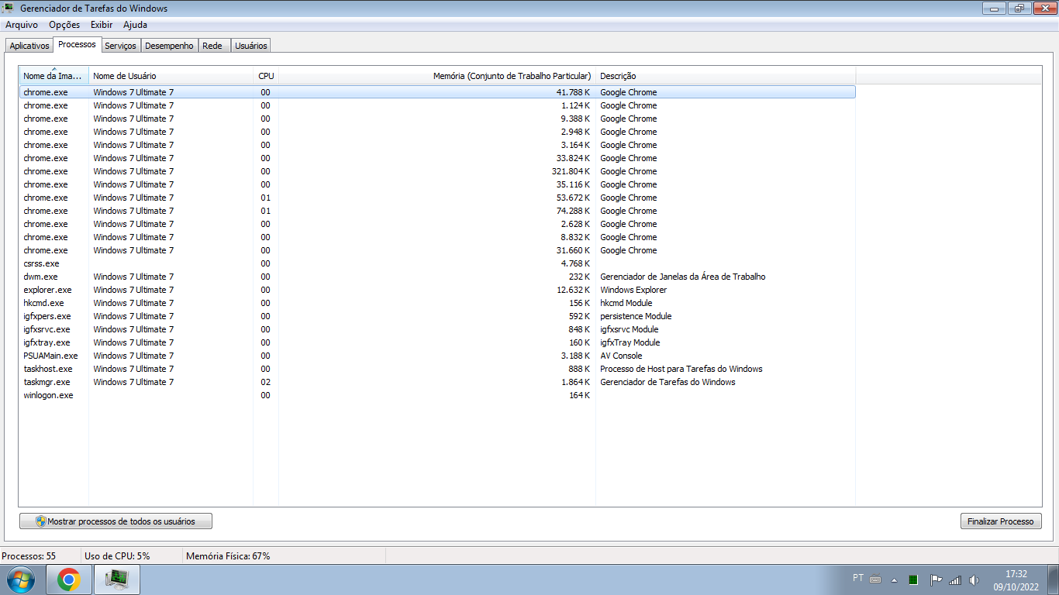The image size is (1059, 595).
Task: Select the csrss.exe process
Action: click(437, 263)
